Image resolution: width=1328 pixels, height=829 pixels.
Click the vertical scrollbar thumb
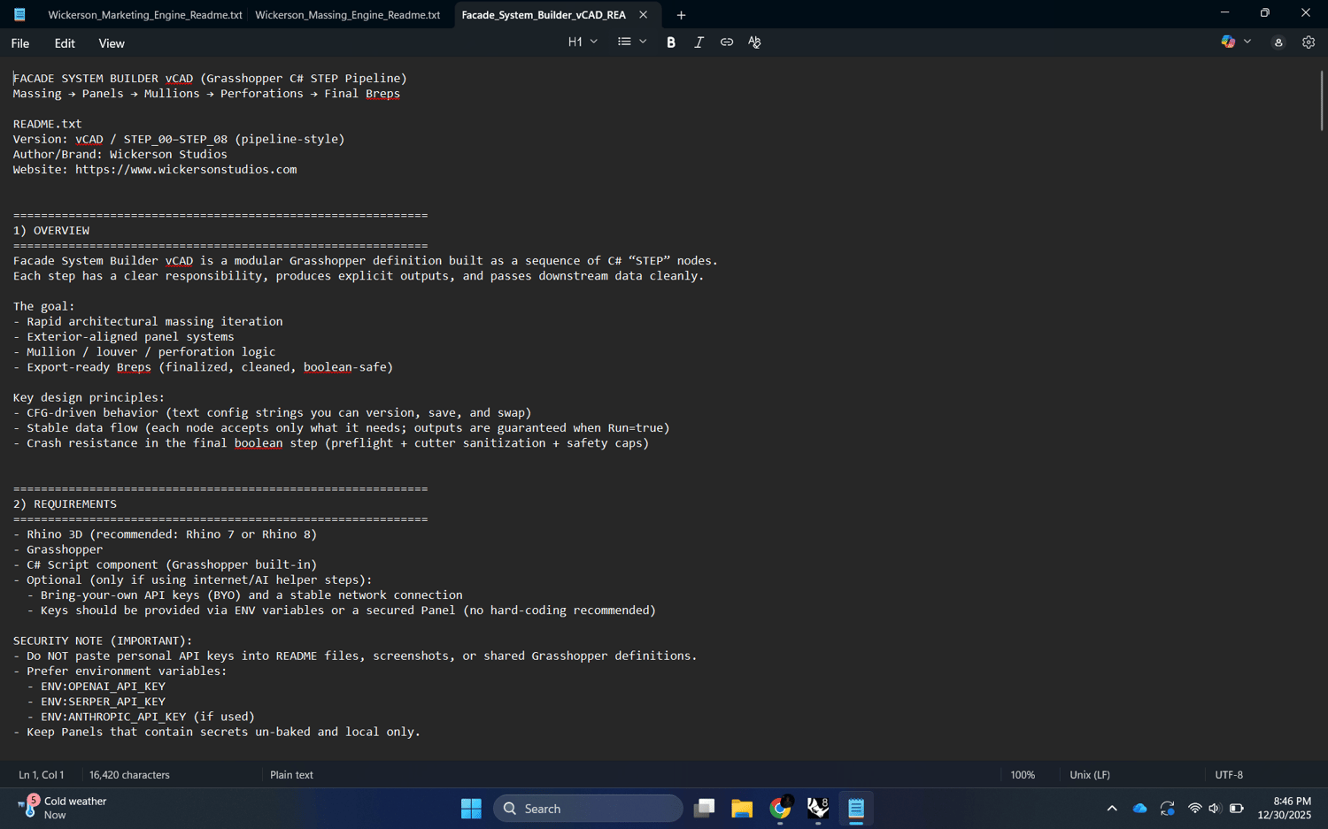coord(1321,101)
